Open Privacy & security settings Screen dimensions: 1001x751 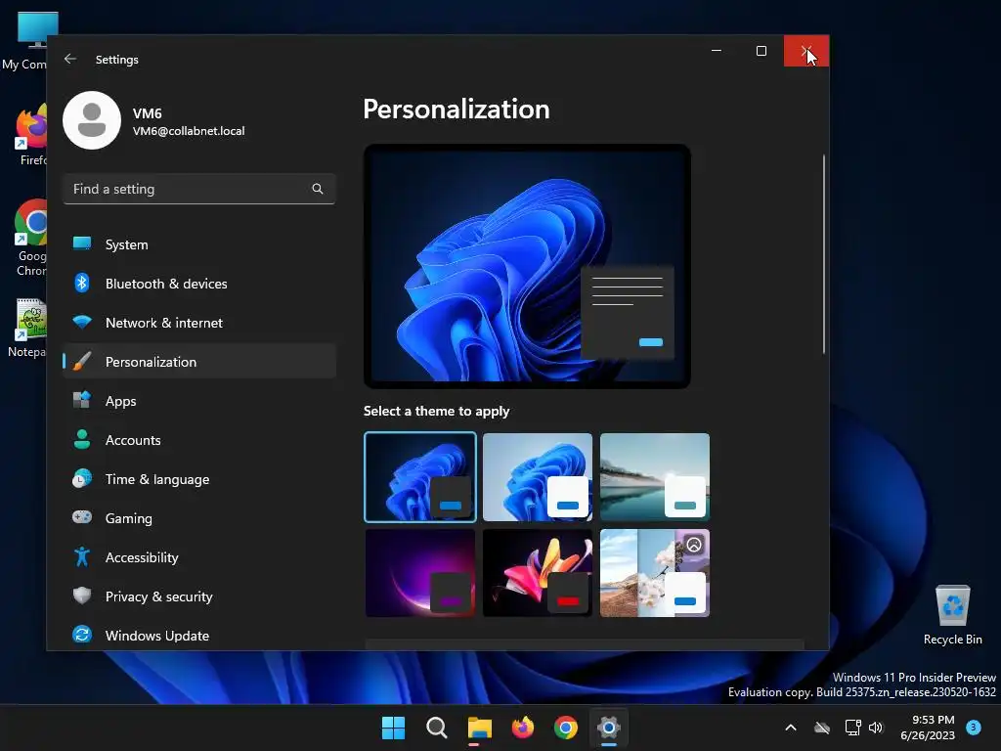coord(199,596)
